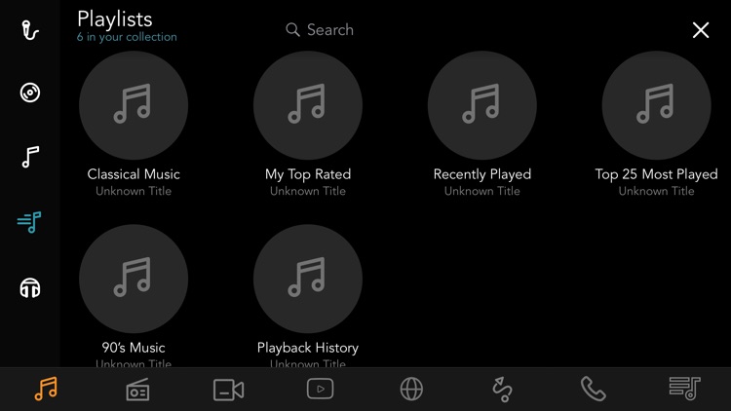Open the navigation route icon
The image size is (731, 411).
(x=502, y=390)
